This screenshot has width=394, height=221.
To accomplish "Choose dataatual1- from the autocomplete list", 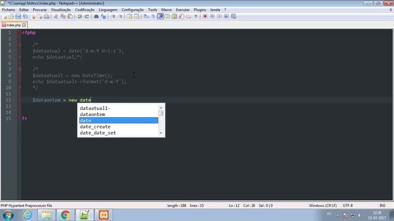I will [x=119, y=108].
